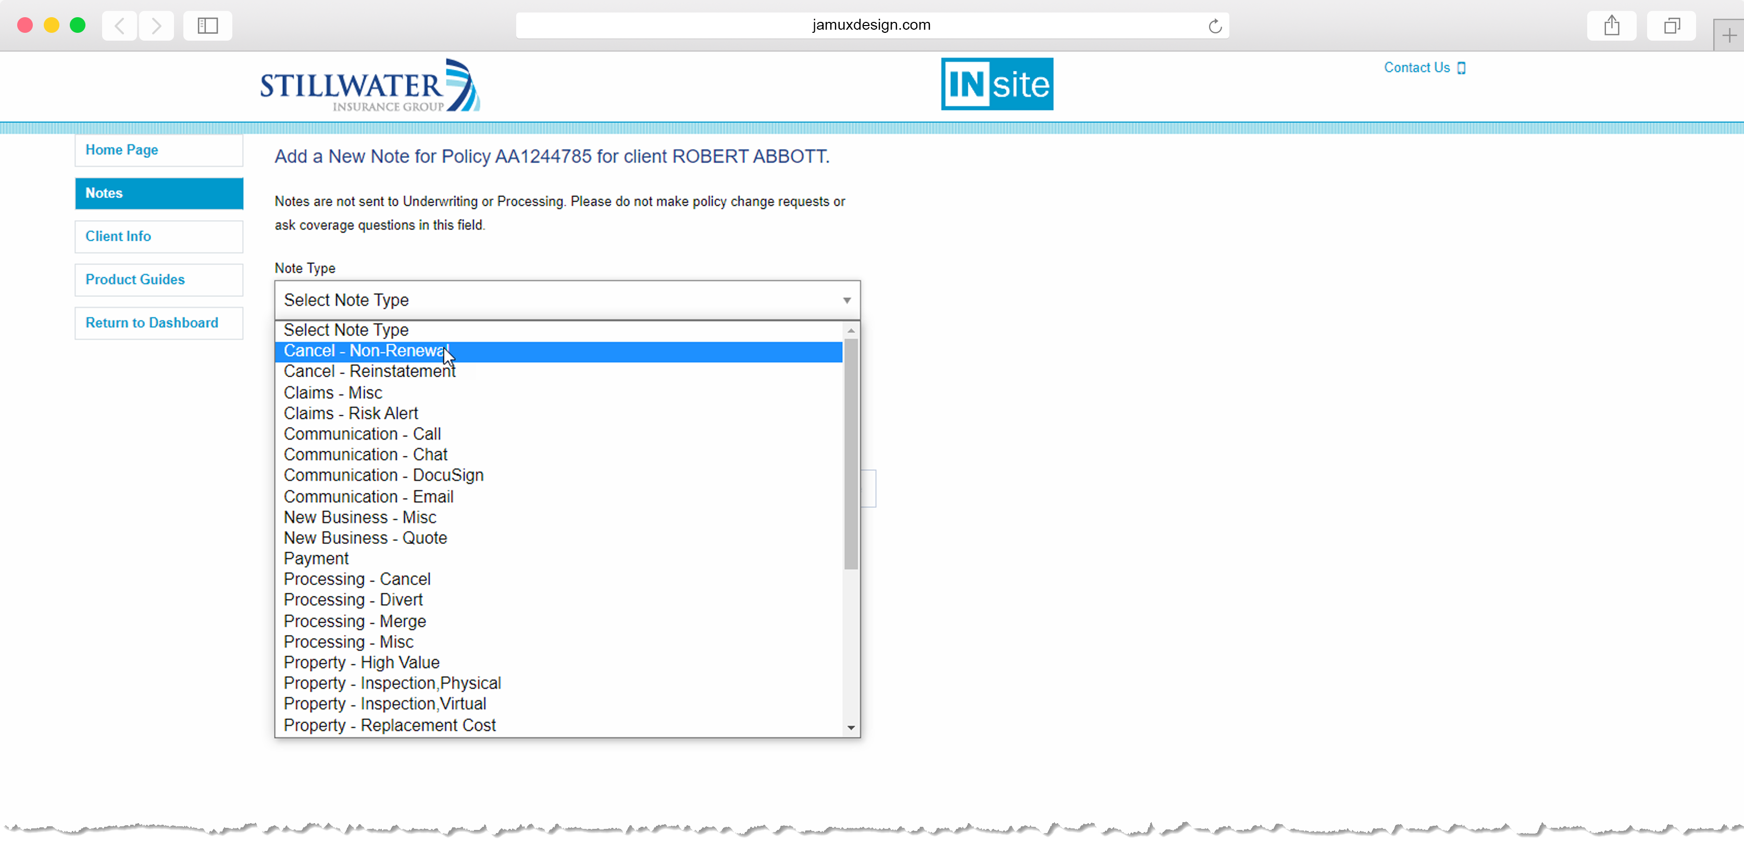Click the dropdown list scroll up arrow
Image resolution: width=1744 pixels, height=844 pixels.
coord(851,330)
